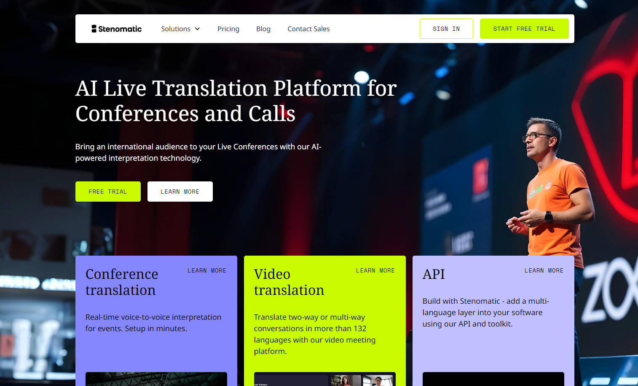Click the Stenomatic wordmark text
Viewport: 638px width, 386px height.
coord(120,29)
